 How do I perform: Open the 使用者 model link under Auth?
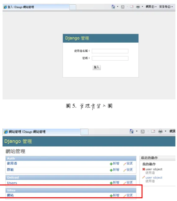pos(12,163)
